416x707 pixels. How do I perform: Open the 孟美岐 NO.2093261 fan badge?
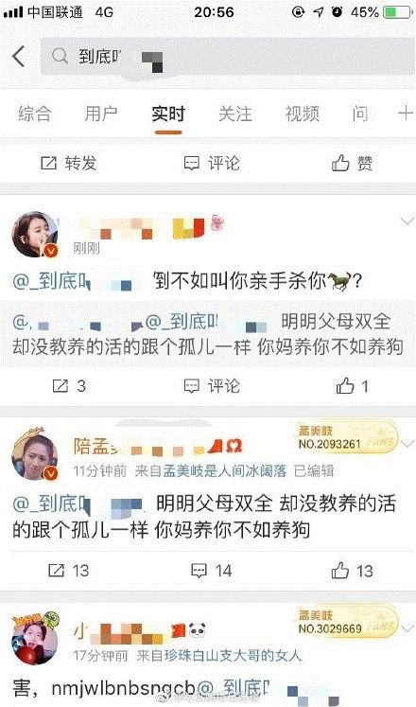click(348, 437)
